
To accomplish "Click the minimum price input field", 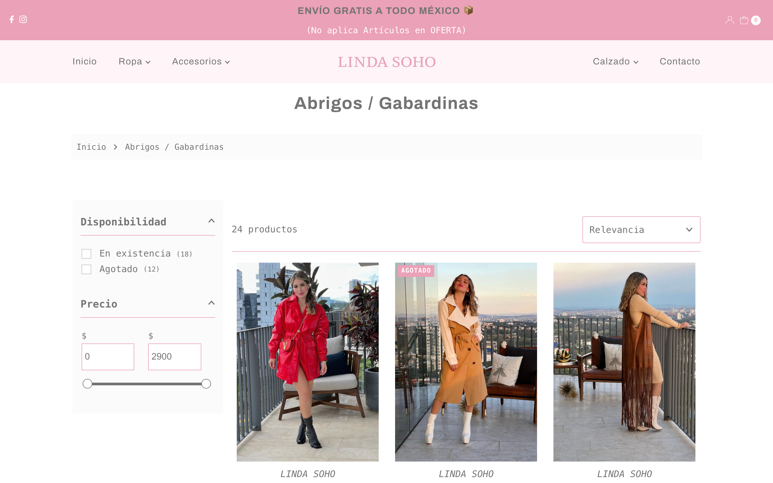I will (x=108, y=357).
